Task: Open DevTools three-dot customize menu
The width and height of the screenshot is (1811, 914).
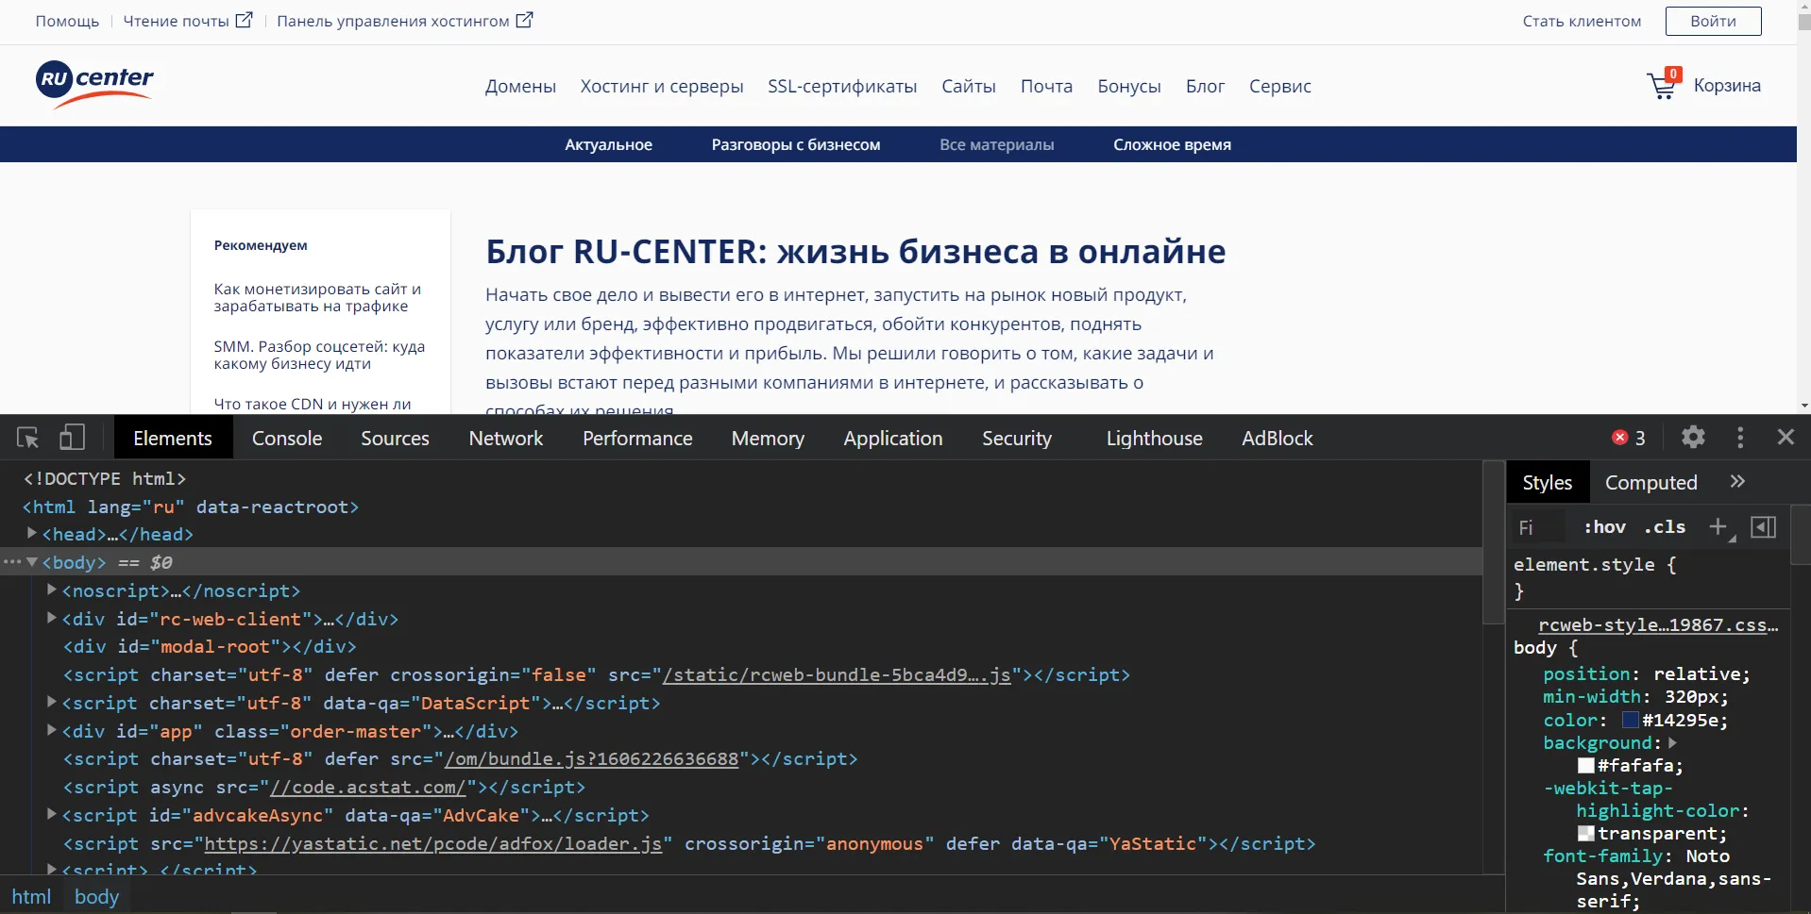Action: (1740, 438)
